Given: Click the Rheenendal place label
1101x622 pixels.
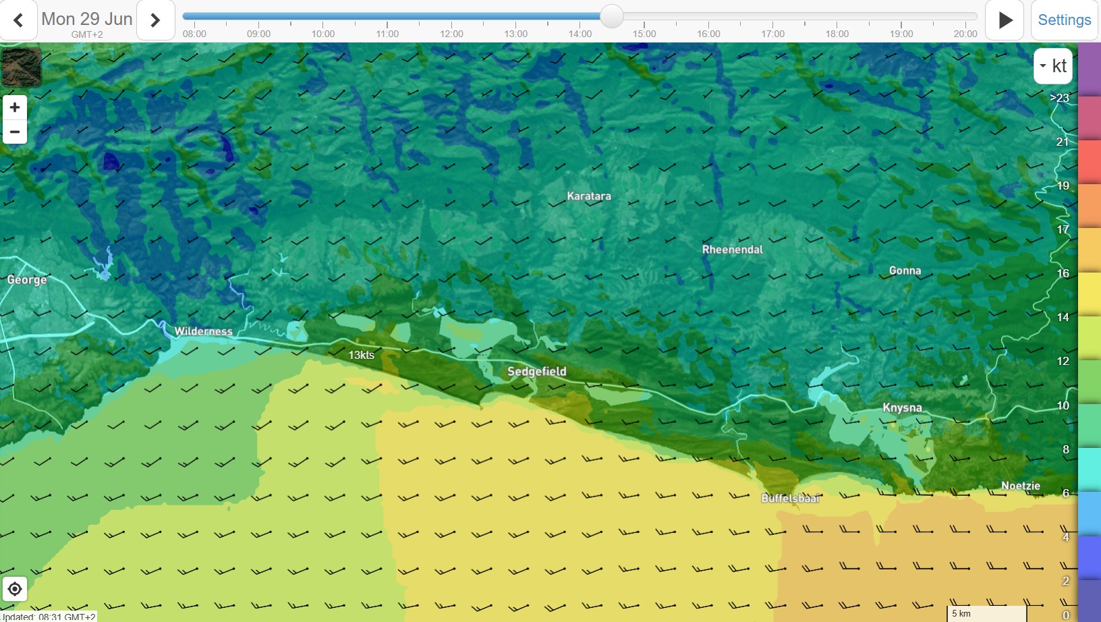Looking at the screenshot, I should tap(733, 250).
